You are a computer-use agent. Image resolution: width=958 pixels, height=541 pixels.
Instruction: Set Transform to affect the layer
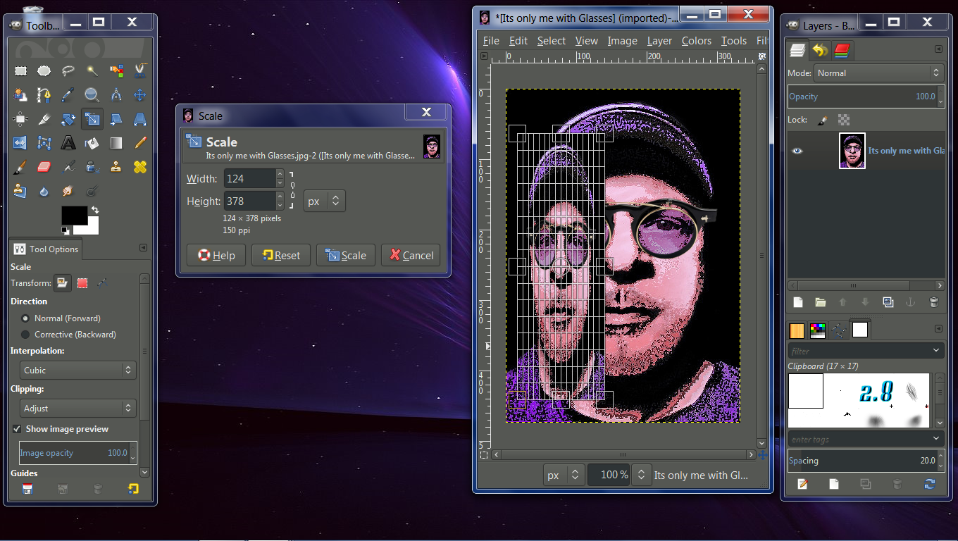point(63,283)
